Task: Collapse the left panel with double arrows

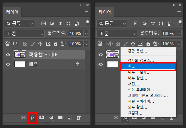Action: click(x=81, y=5)
